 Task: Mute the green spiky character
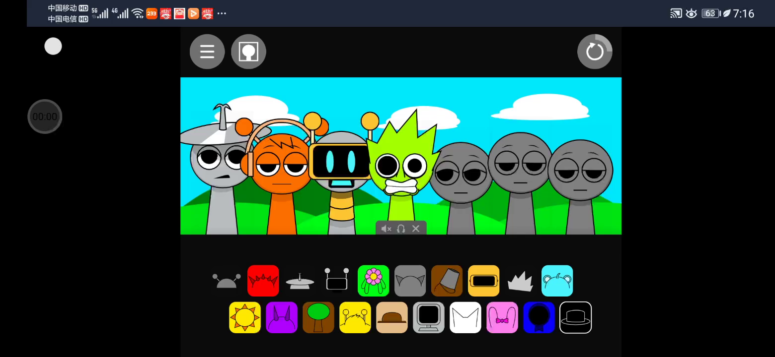pos(386,229)
